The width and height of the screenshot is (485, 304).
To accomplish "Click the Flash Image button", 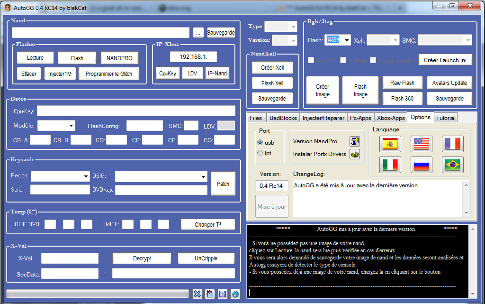I will [x=360, y=91].
